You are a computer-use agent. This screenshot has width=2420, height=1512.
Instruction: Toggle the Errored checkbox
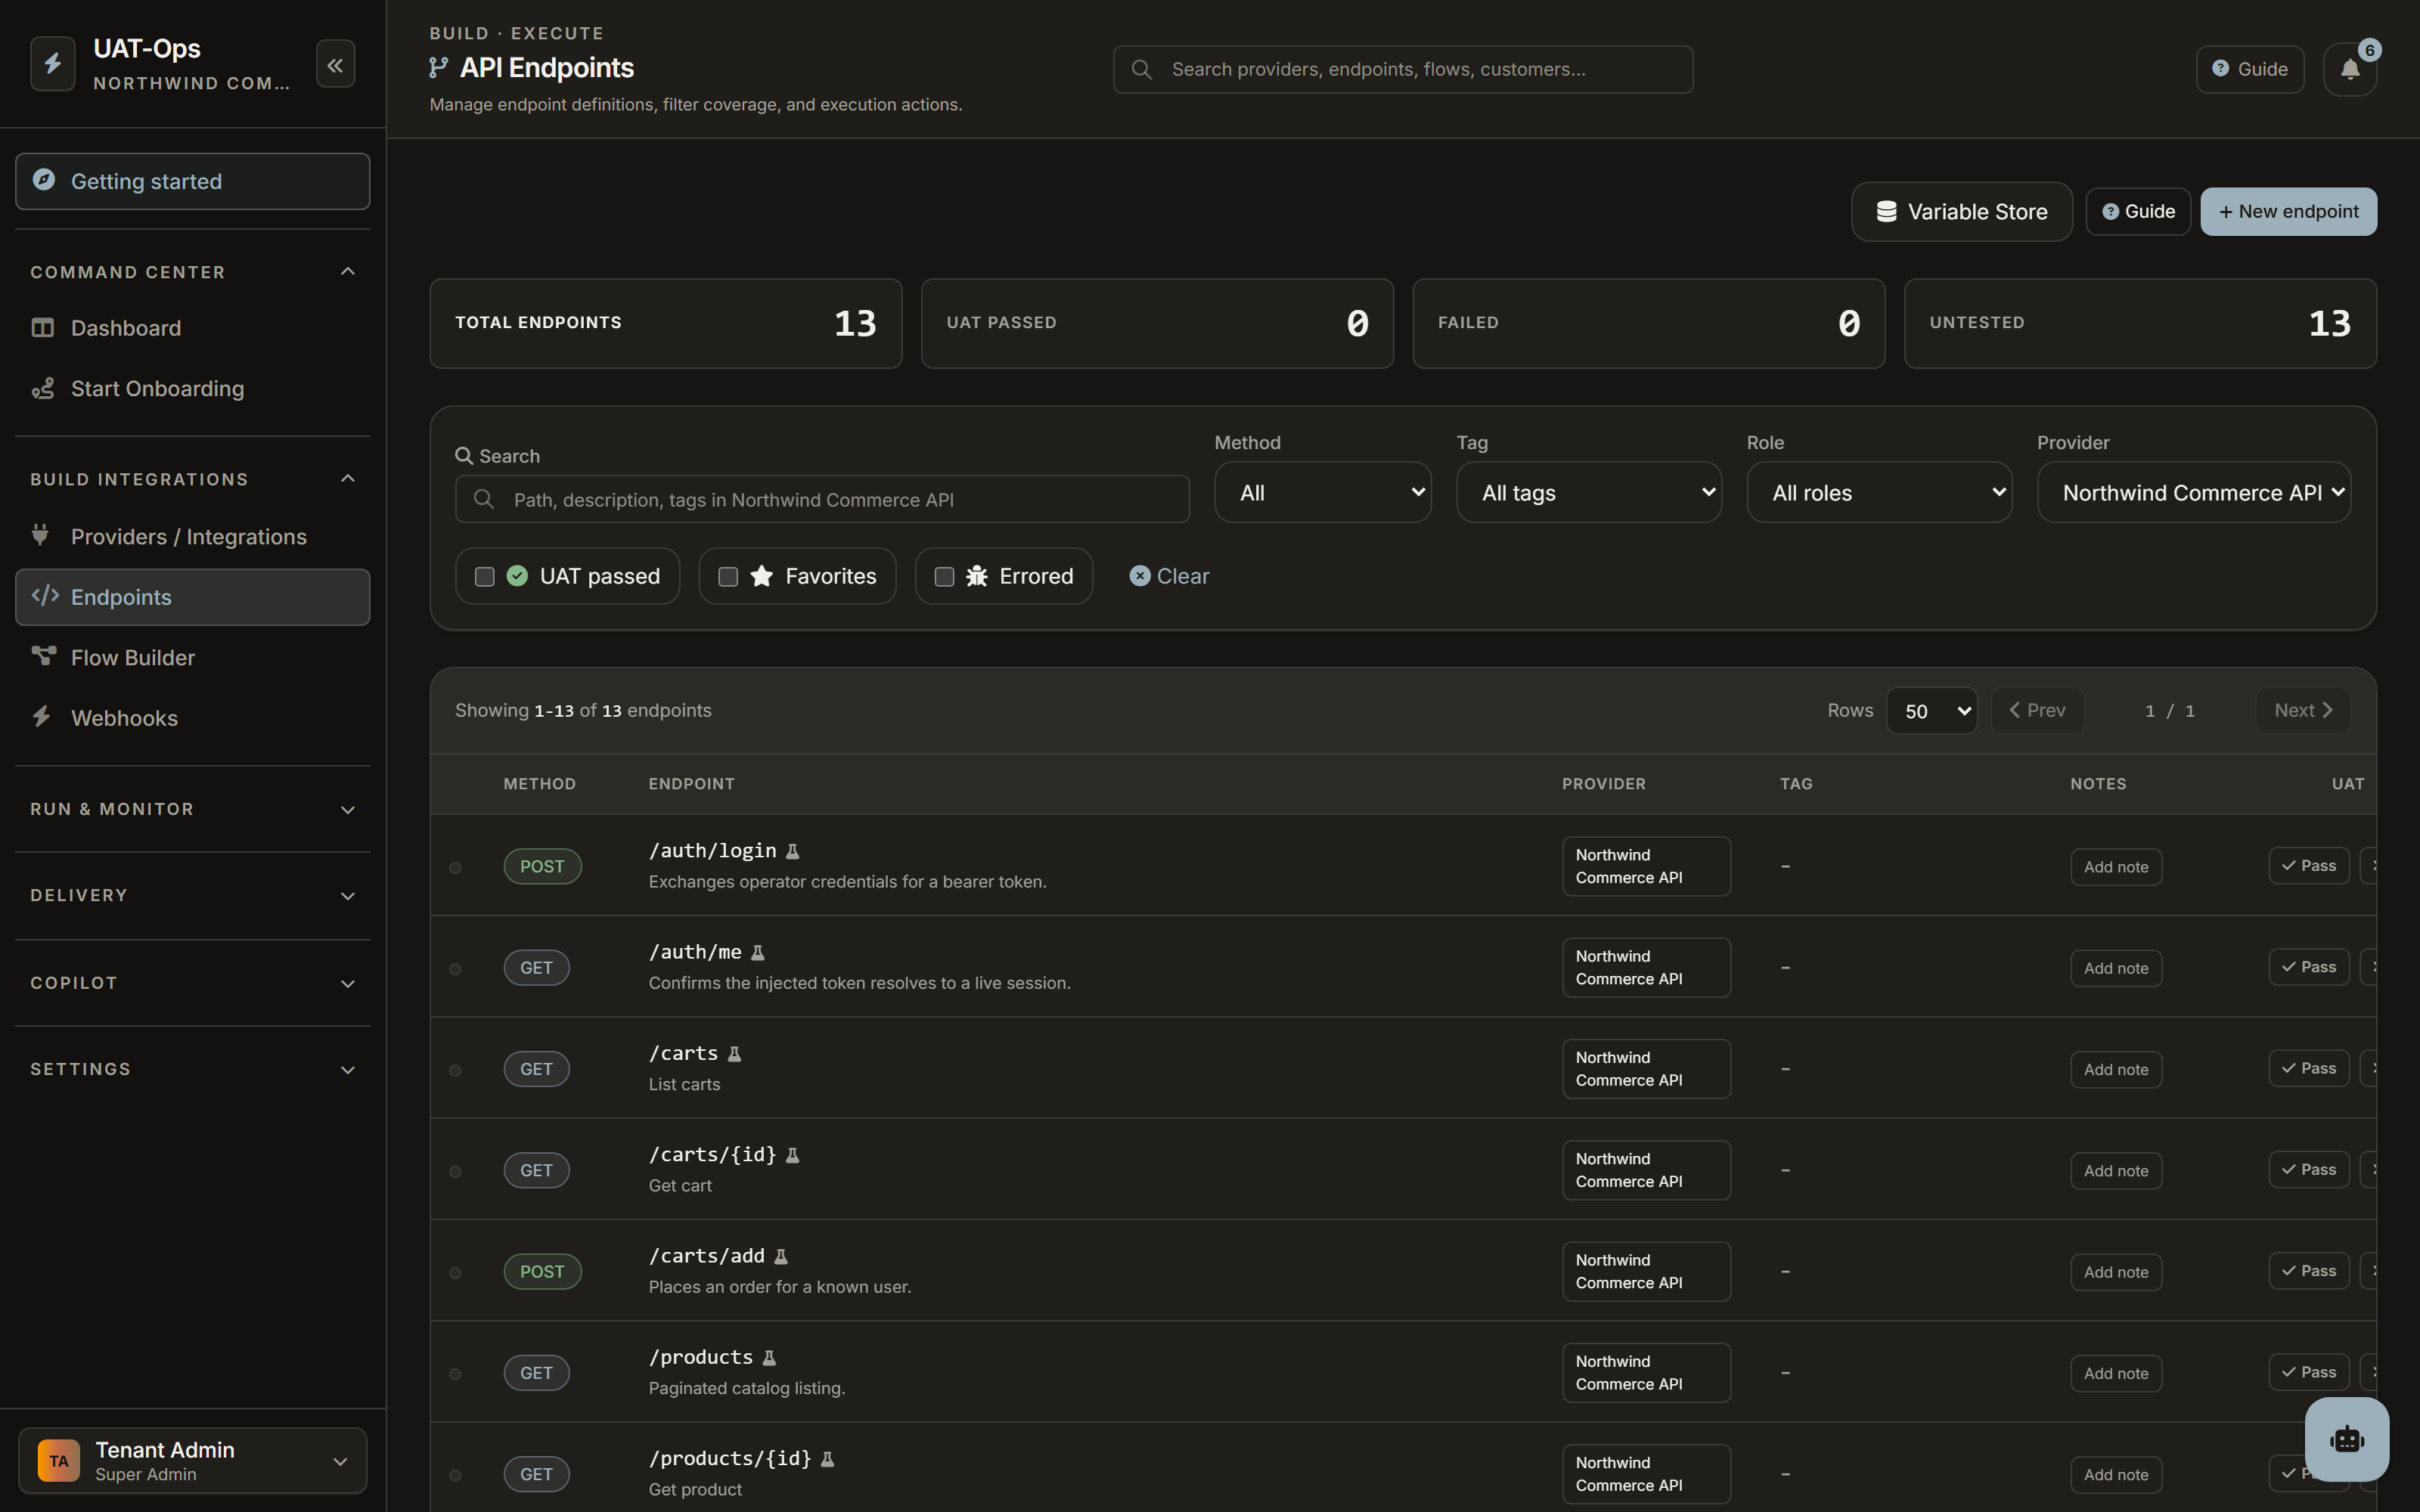(944, 576)
